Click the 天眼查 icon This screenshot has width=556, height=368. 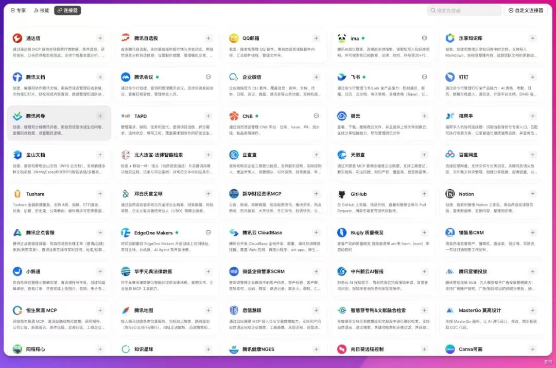click(x=342, y=155)
